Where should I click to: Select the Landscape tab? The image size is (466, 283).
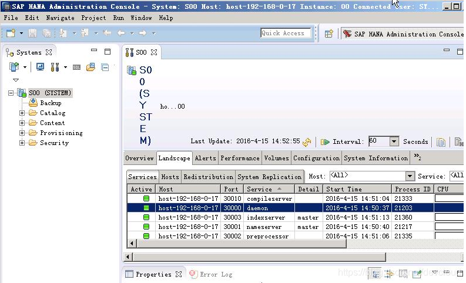pos(174,158)
